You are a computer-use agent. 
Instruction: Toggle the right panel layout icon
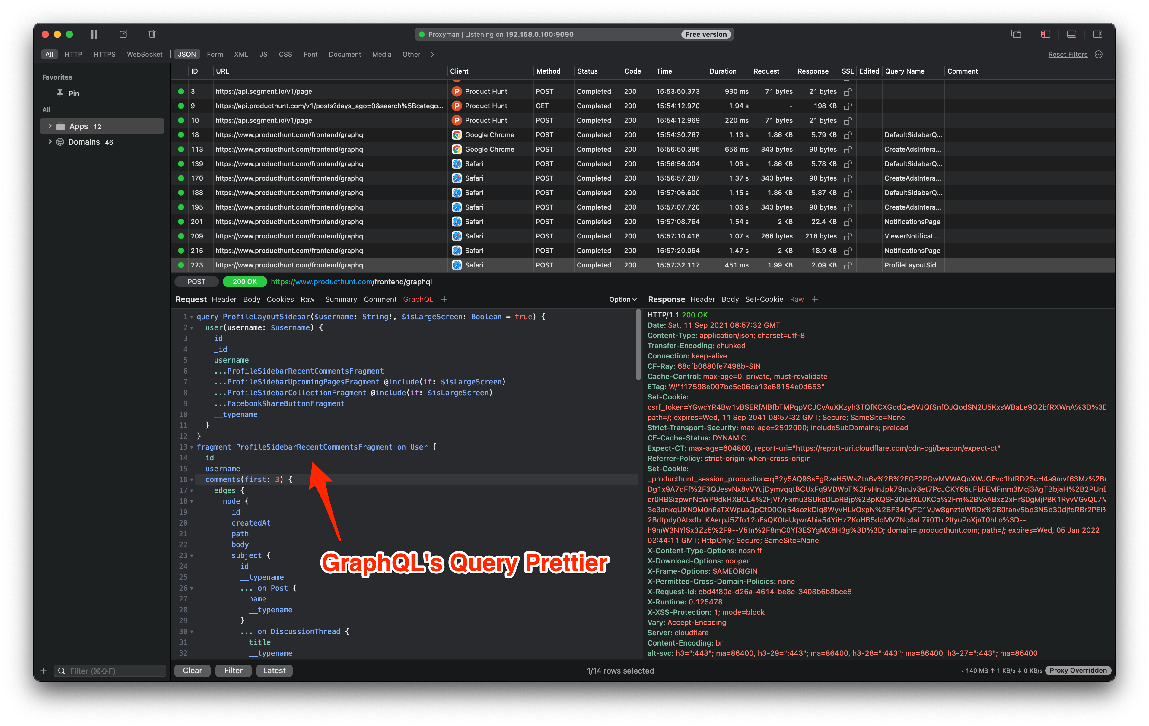pyautogui.click(x=1097, y=34)
